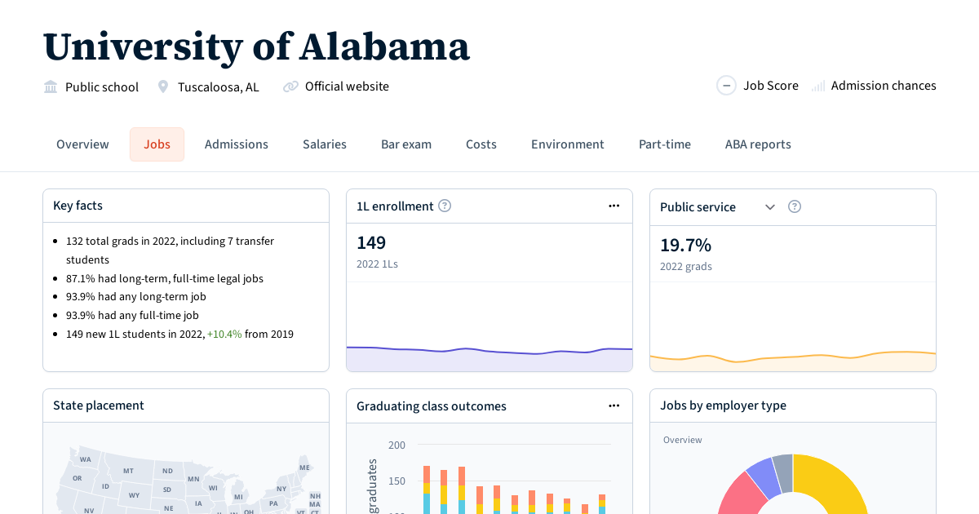Visit the Official website link

(347, 86)
